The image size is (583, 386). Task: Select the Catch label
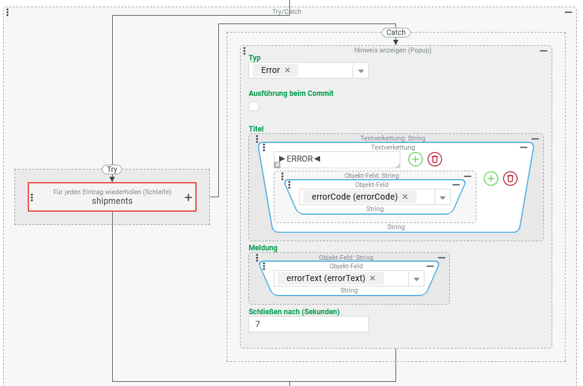395,33
